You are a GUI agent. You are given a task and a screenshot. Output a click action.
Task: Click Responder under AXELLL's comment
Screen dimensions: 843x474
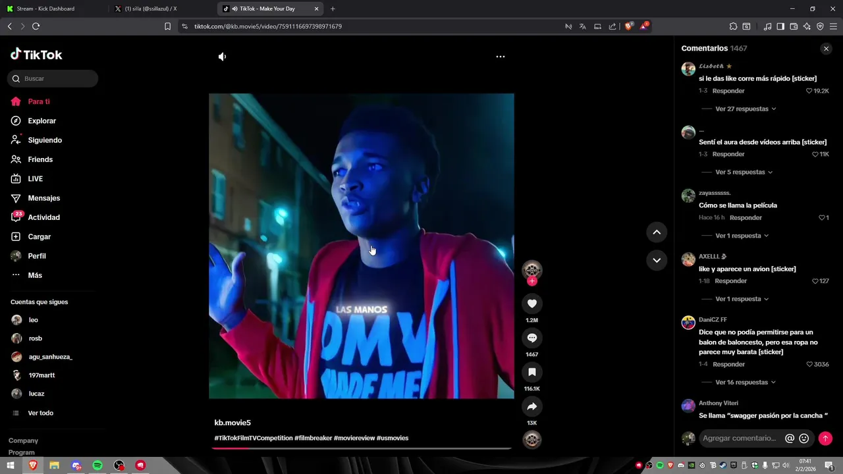click(x=731, y=281)
